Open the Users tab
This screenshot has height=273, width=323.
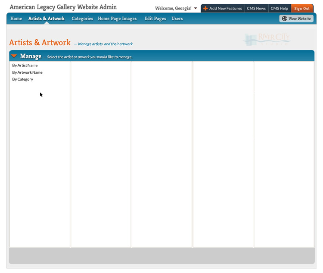177,19
